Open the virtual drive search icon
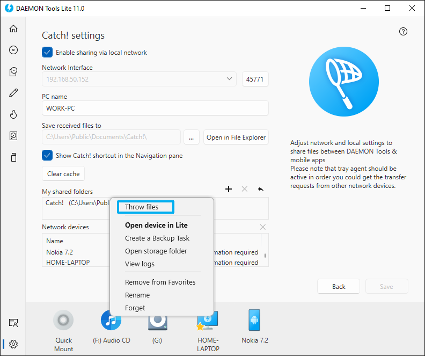The height and width of the screenshot is (356, 425). click(x=13, y=136)
